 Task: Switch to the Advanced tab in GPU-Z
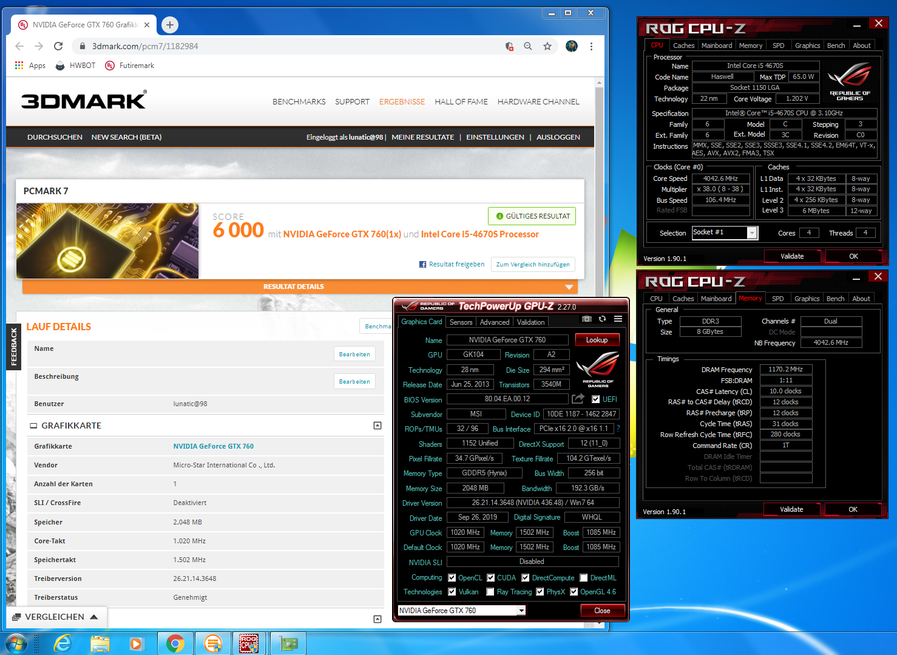495,322
